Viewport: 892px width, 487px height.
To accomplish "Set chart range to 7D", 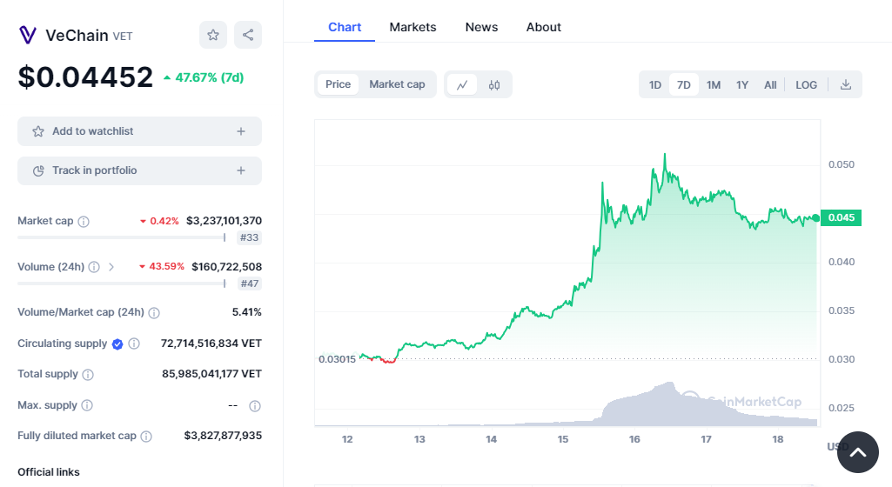I will coord(684,84).
